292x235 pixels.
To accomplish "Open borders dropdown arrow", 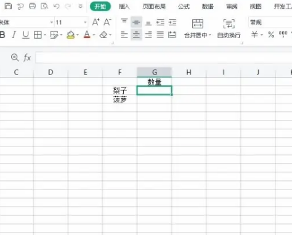I will click(x=45, y=35).
